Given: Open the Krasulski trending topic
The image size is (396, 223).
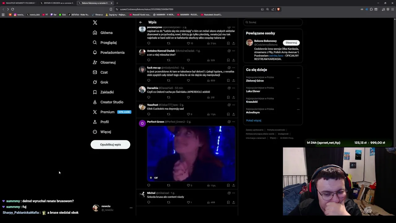Looking at the screenshot, I should pyautogui.click(x=252, y=102).
